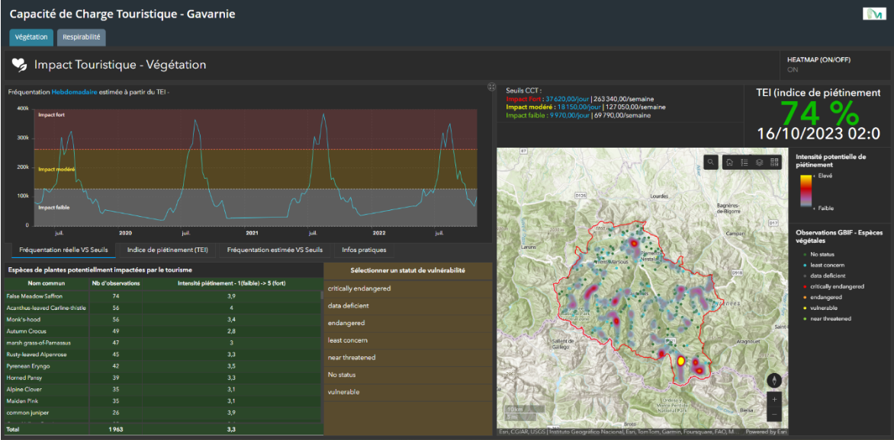Select the vulnerable status filter
This screenshot has width=894, height=440.
[407, 391]
